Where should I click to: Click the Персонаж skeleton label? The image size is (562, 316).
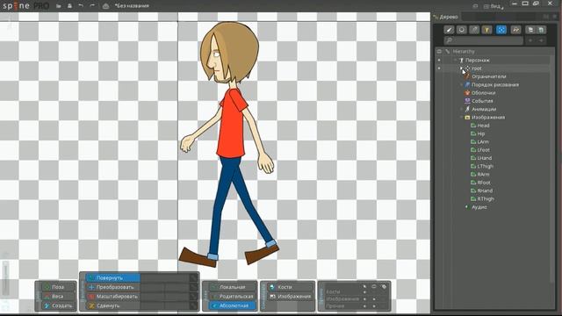[477, 61]
